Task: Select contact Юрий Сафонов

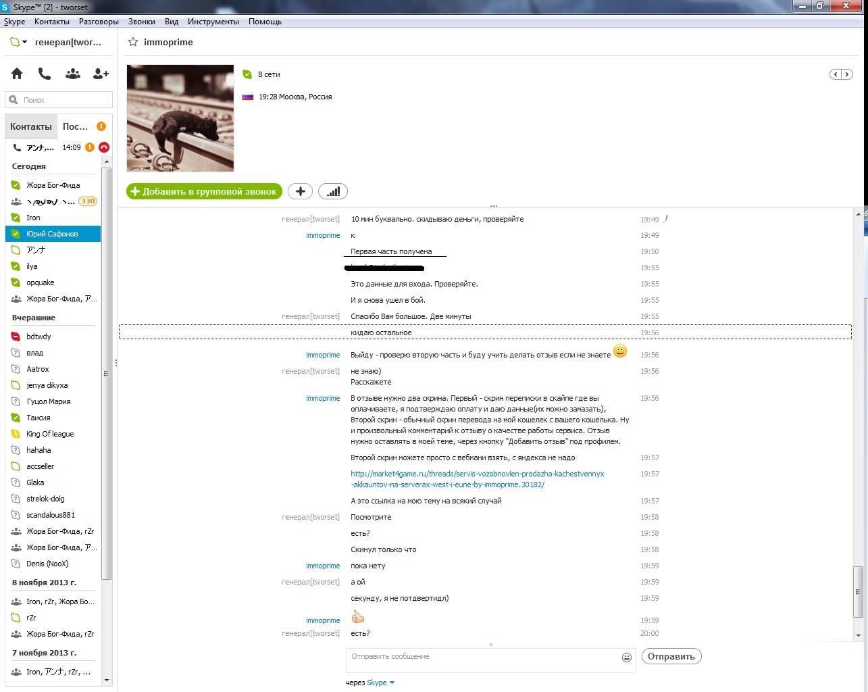Action: [53, 234]
